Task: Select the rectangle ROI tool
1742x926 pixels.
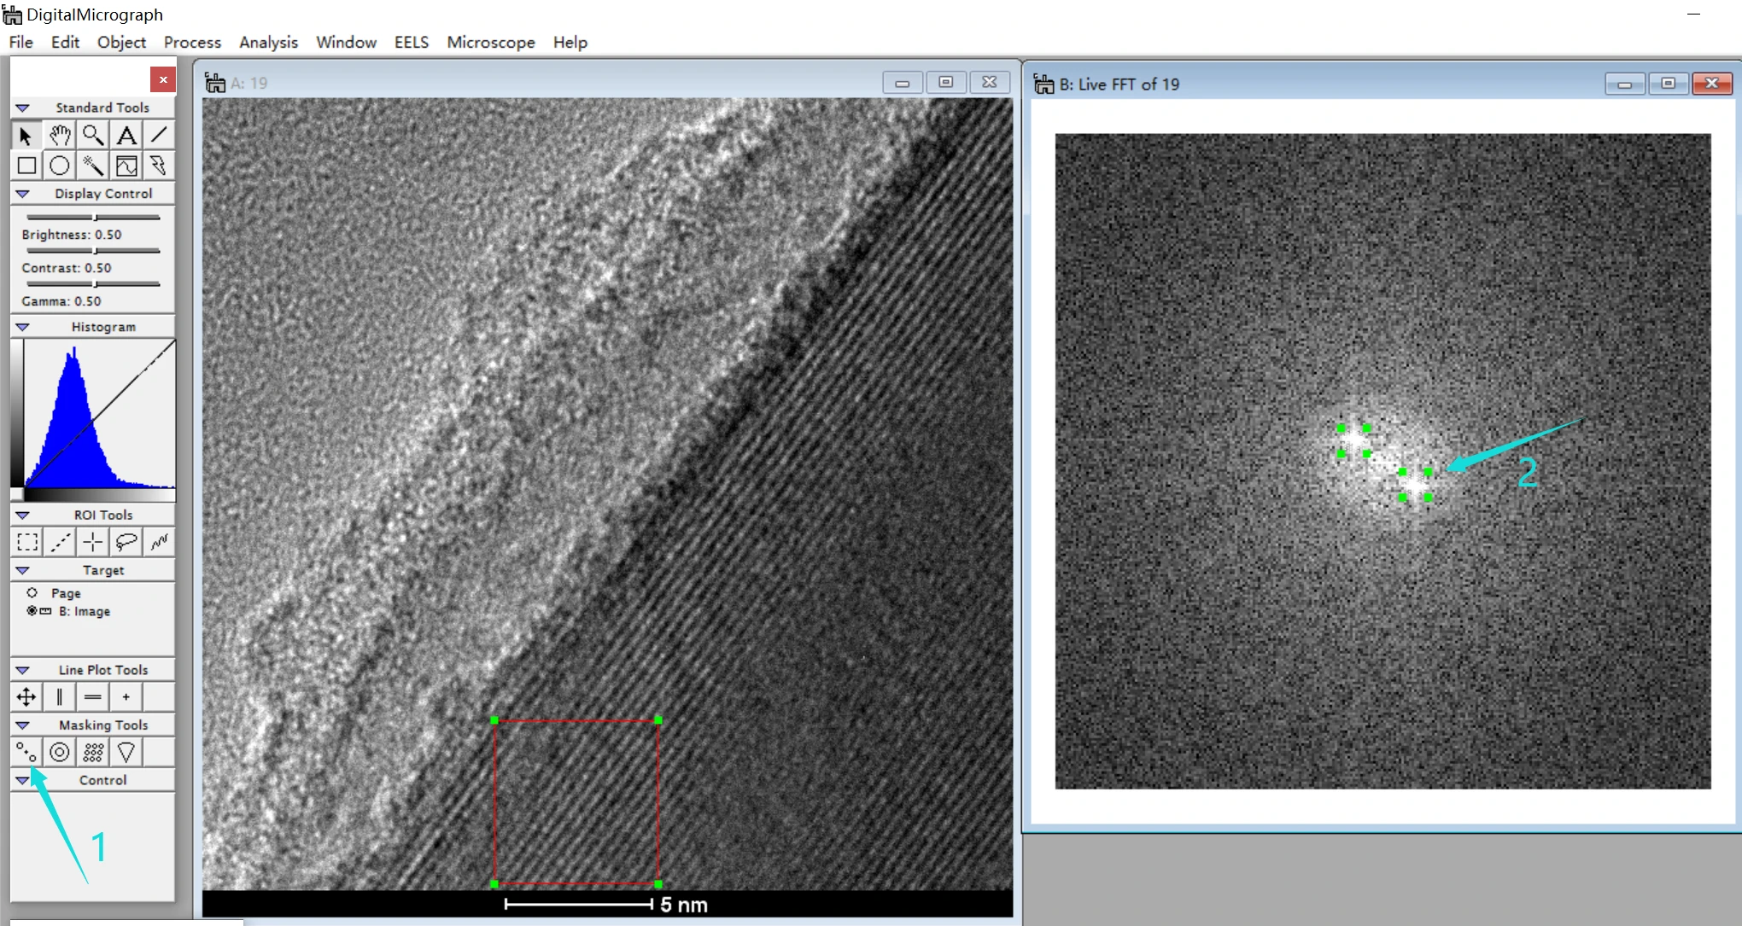Action: coord(27,541)
